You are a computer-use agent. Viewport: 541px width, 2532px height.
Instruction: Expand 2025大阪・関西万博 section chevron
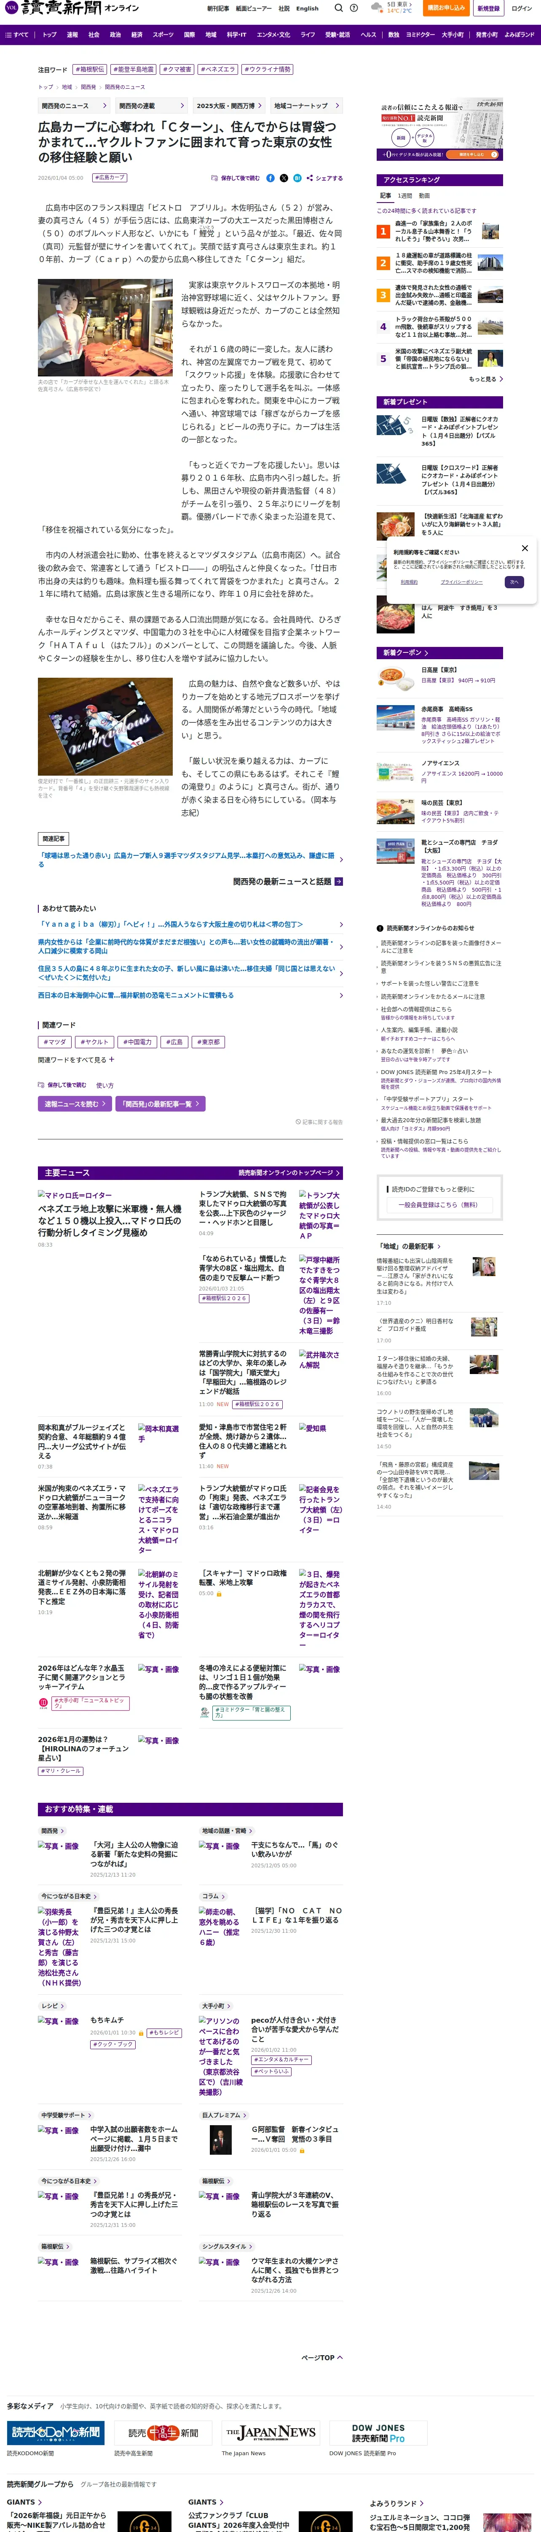[x=260, y=105]
